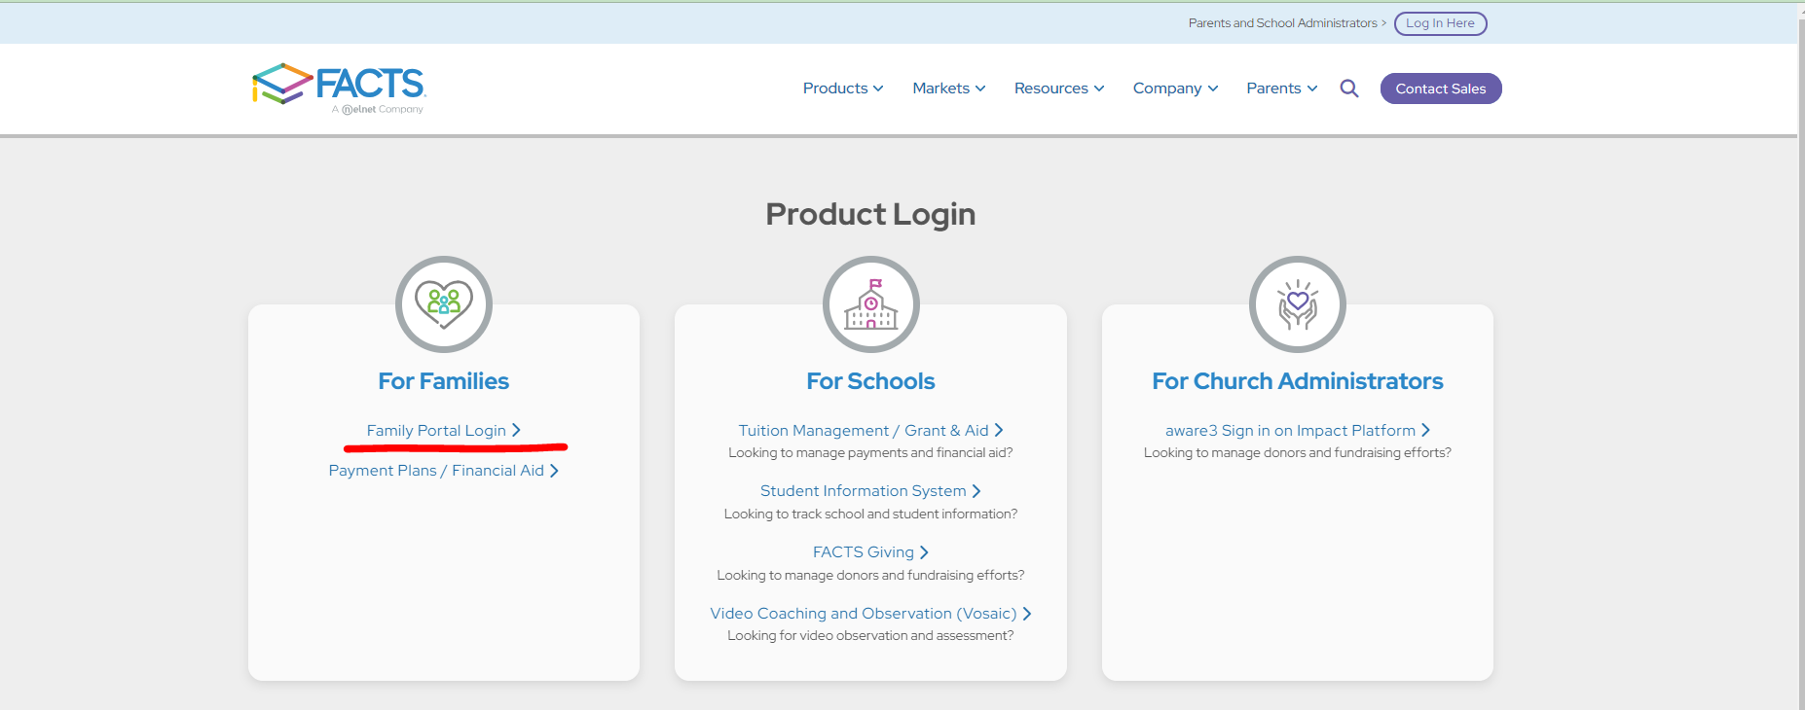Image resolution: width=1805 pixels, height=710 pixels.
Task: Open the FACTS Giving link
Action: 870,552
